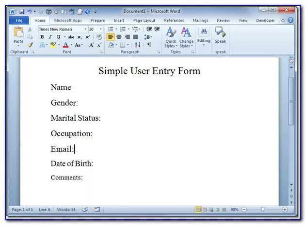This screenshot has height=225, width=306.
Task: Click the Copy icon in Clipboard group
Action: (x=30, y=37)
